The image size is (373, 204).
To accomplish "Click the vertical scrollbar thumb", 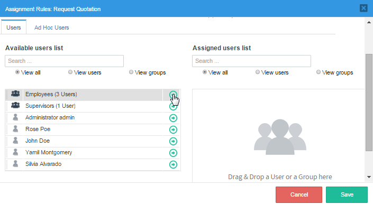I will click(369, 103).
